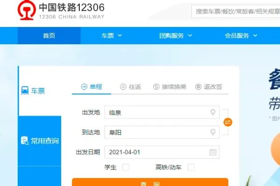
Task: Click the 出发地 label
Action: pyautogui.click(x=91, y=113)
